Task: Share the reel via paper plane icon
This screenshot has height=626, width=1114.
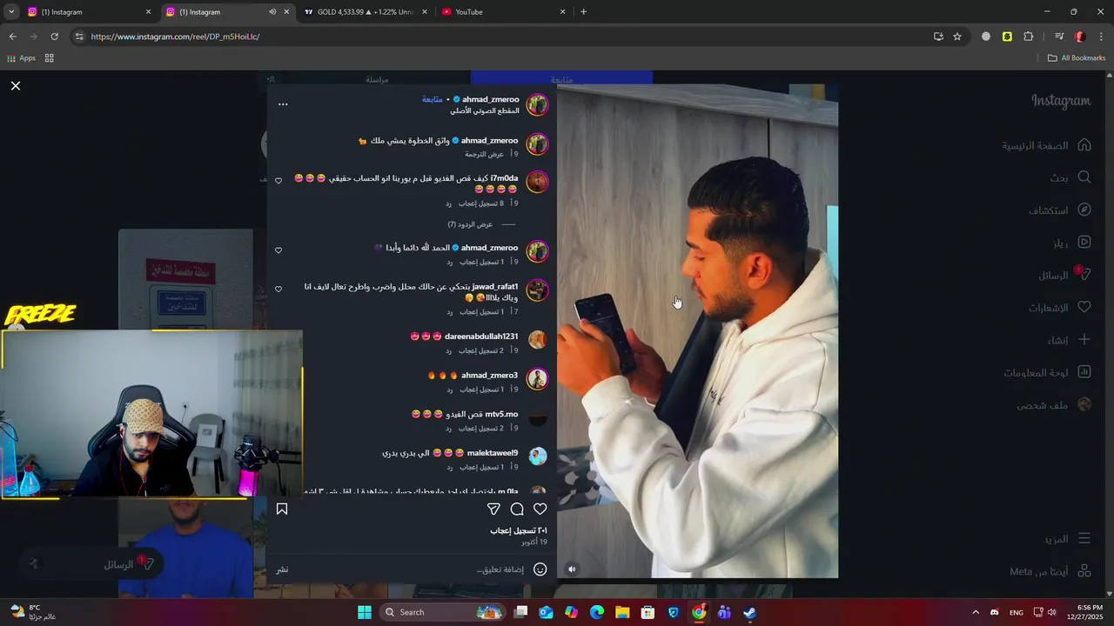Action: (493, 509)
